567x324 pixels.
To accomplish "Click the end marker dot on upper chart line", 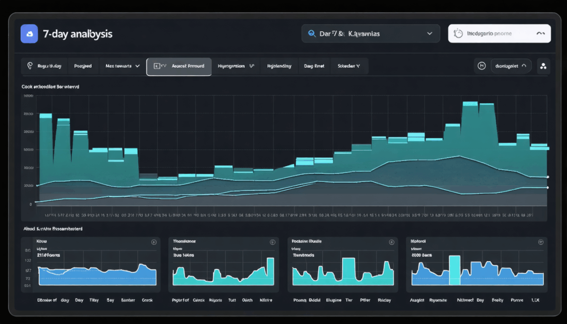I will (x=548, y=177).
